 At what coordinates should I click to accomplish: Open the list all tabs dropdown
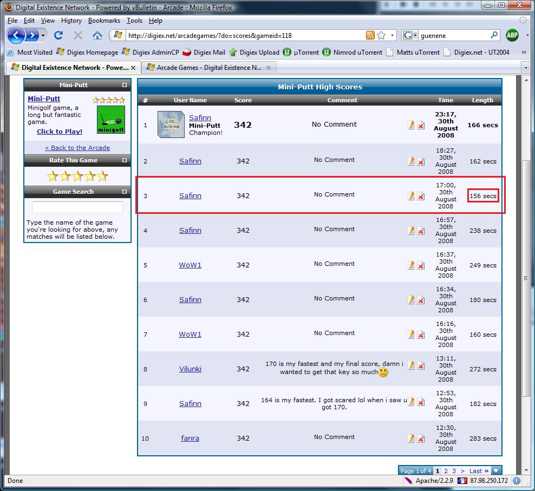[526, 68]
